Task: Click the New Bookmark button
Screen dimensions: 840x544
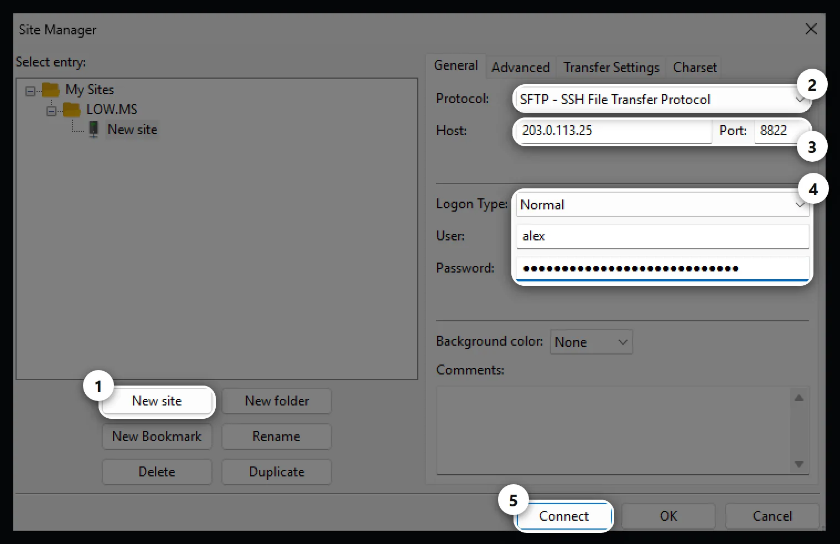Action: coord(157,437)
